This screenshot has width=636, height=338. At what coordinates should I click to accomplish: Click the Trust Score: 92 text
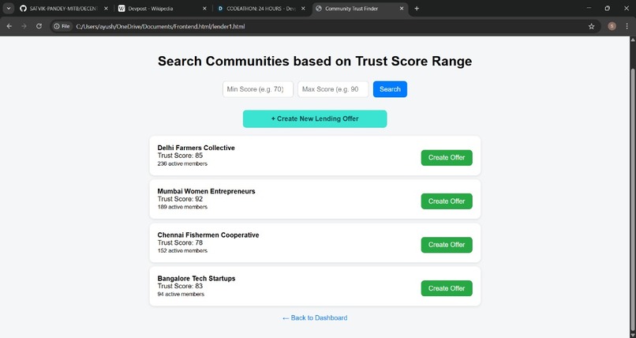(x=180, y=199)
